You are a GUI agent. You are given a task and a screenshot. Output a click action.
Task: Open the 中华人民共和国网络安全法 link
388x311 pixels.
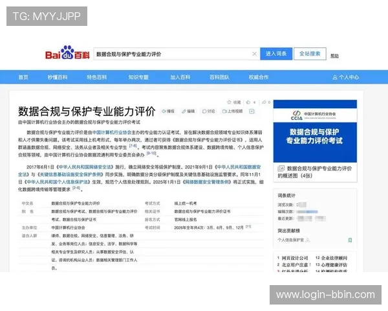coord(85,167)
